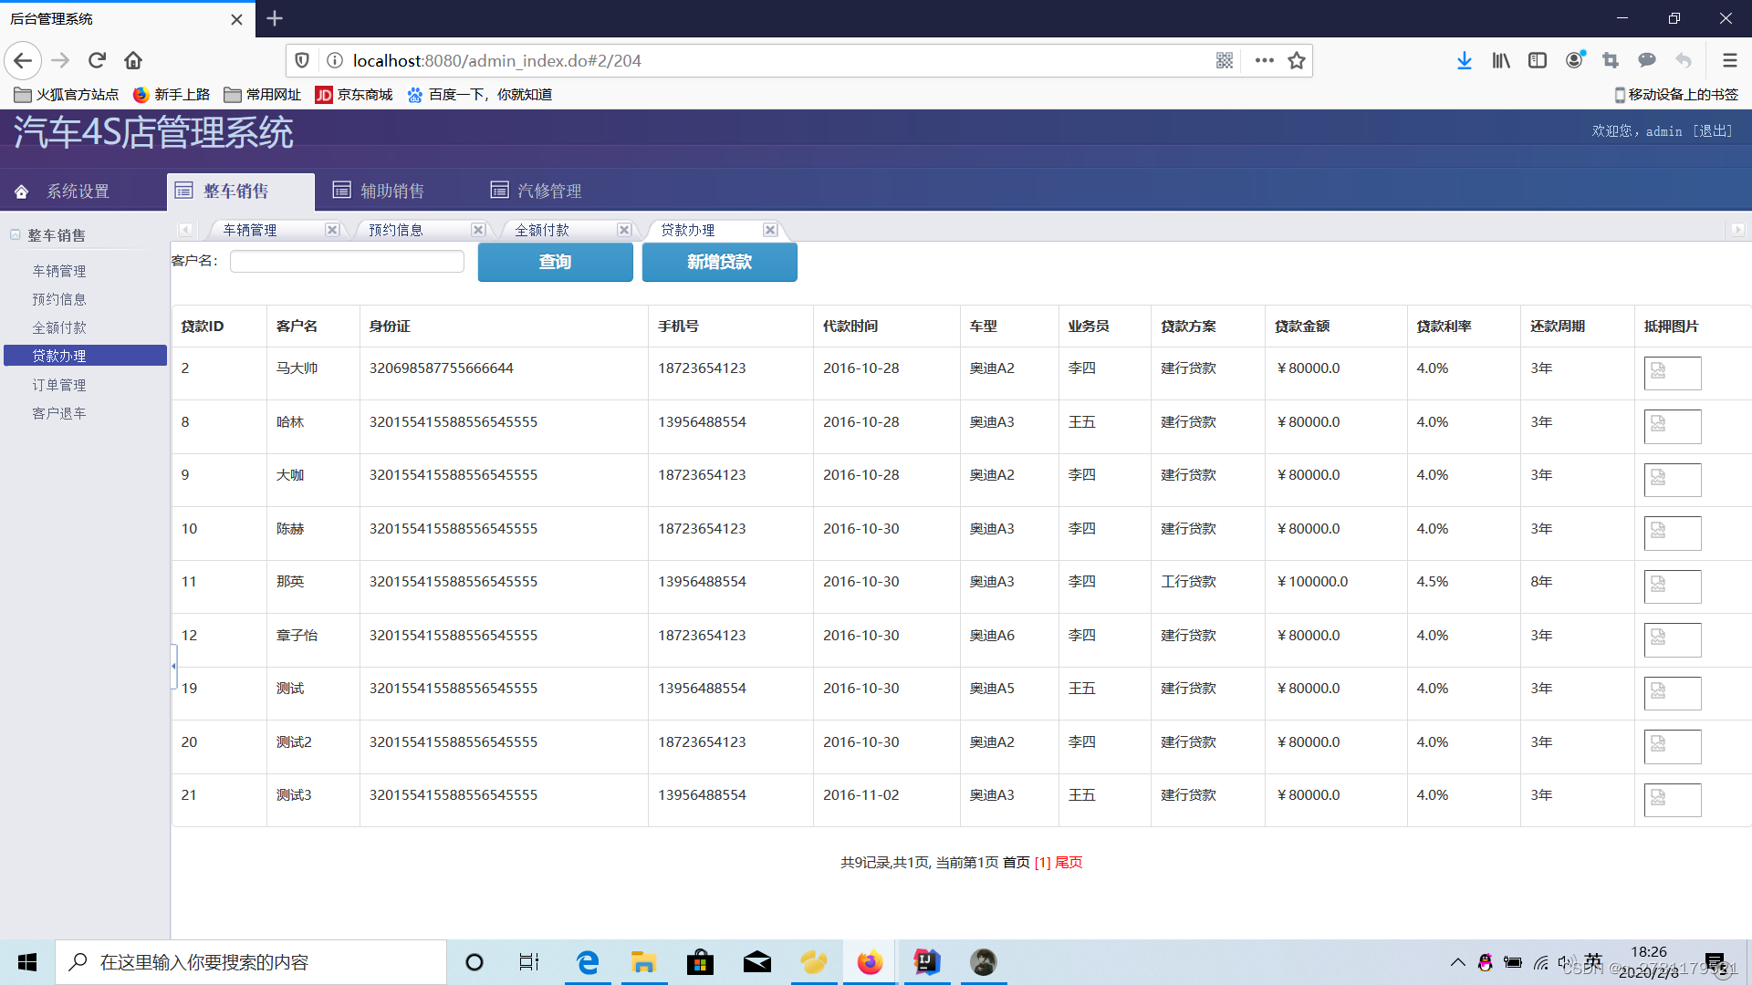Screen dimensions: 1752x985
Task: Open the 京东商城 bookmark
Action: [x=354, y=95]
